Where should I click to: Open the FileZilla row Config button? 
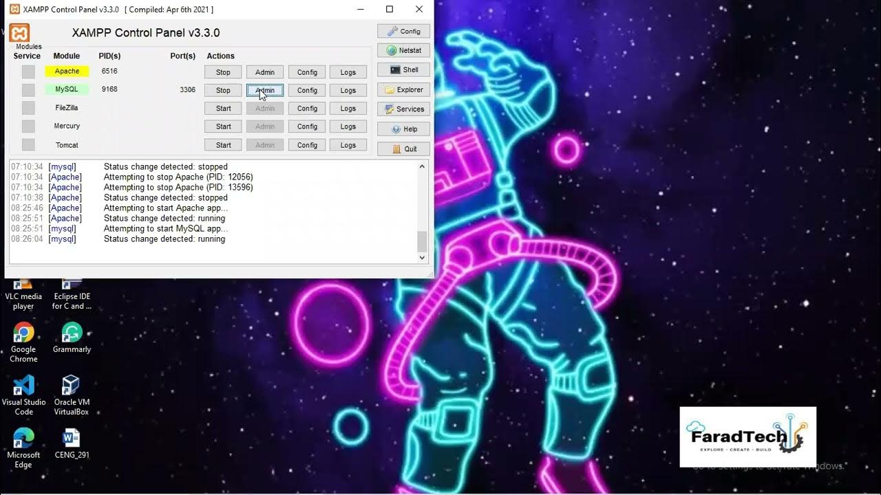(x=307, y=109)
